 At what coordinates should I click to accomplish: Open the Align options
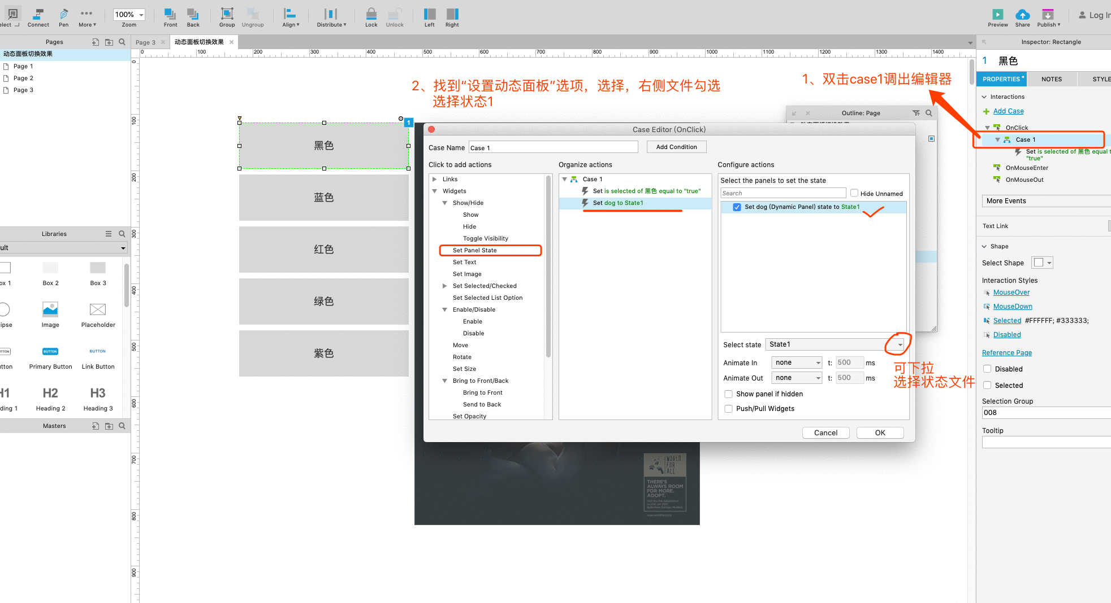click(291, 18)
